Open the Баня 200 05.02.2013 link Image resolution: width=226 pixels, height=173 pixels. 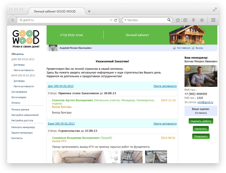[61, 124]
